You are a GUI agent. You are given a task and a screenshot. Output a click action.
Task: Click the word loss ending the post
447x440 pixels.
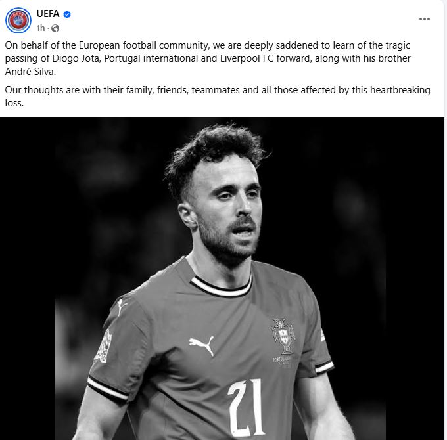[14, 103]
